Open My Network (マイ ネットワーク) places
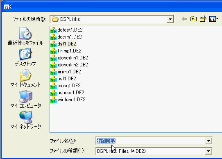The height and width of the screenshot is (159, 222). pyautogui.click(x=26, y=120)
